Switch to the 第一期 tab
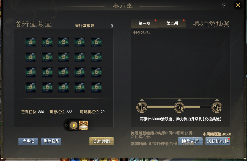 pyautogui.click(x=144, y=23)
